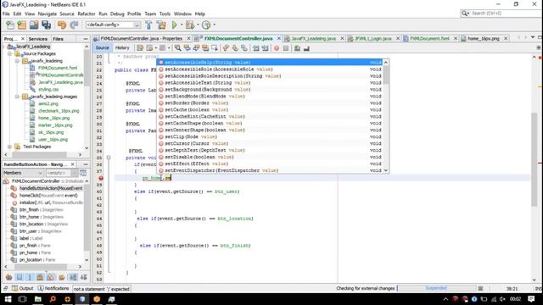Click the Uncomment editor toolbar icon
Image resolution: width=543 pixels, height=305 pixels.
pyautogui.click(x=306, y=48)
